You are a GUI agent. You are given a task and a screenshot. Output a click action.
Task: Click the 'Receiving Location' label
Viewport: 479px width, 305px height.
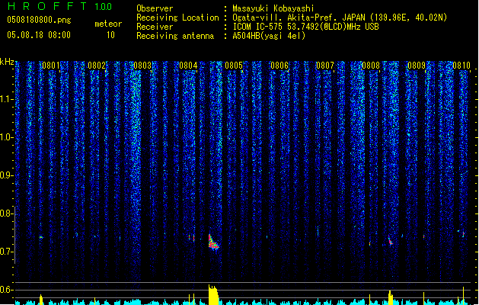pos(177,18)
